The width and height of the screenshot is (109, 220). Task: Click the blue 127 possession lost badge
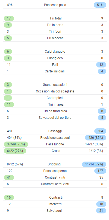point(100,171)
